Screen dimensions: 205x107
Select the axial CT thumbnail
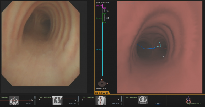click(14, 100)
